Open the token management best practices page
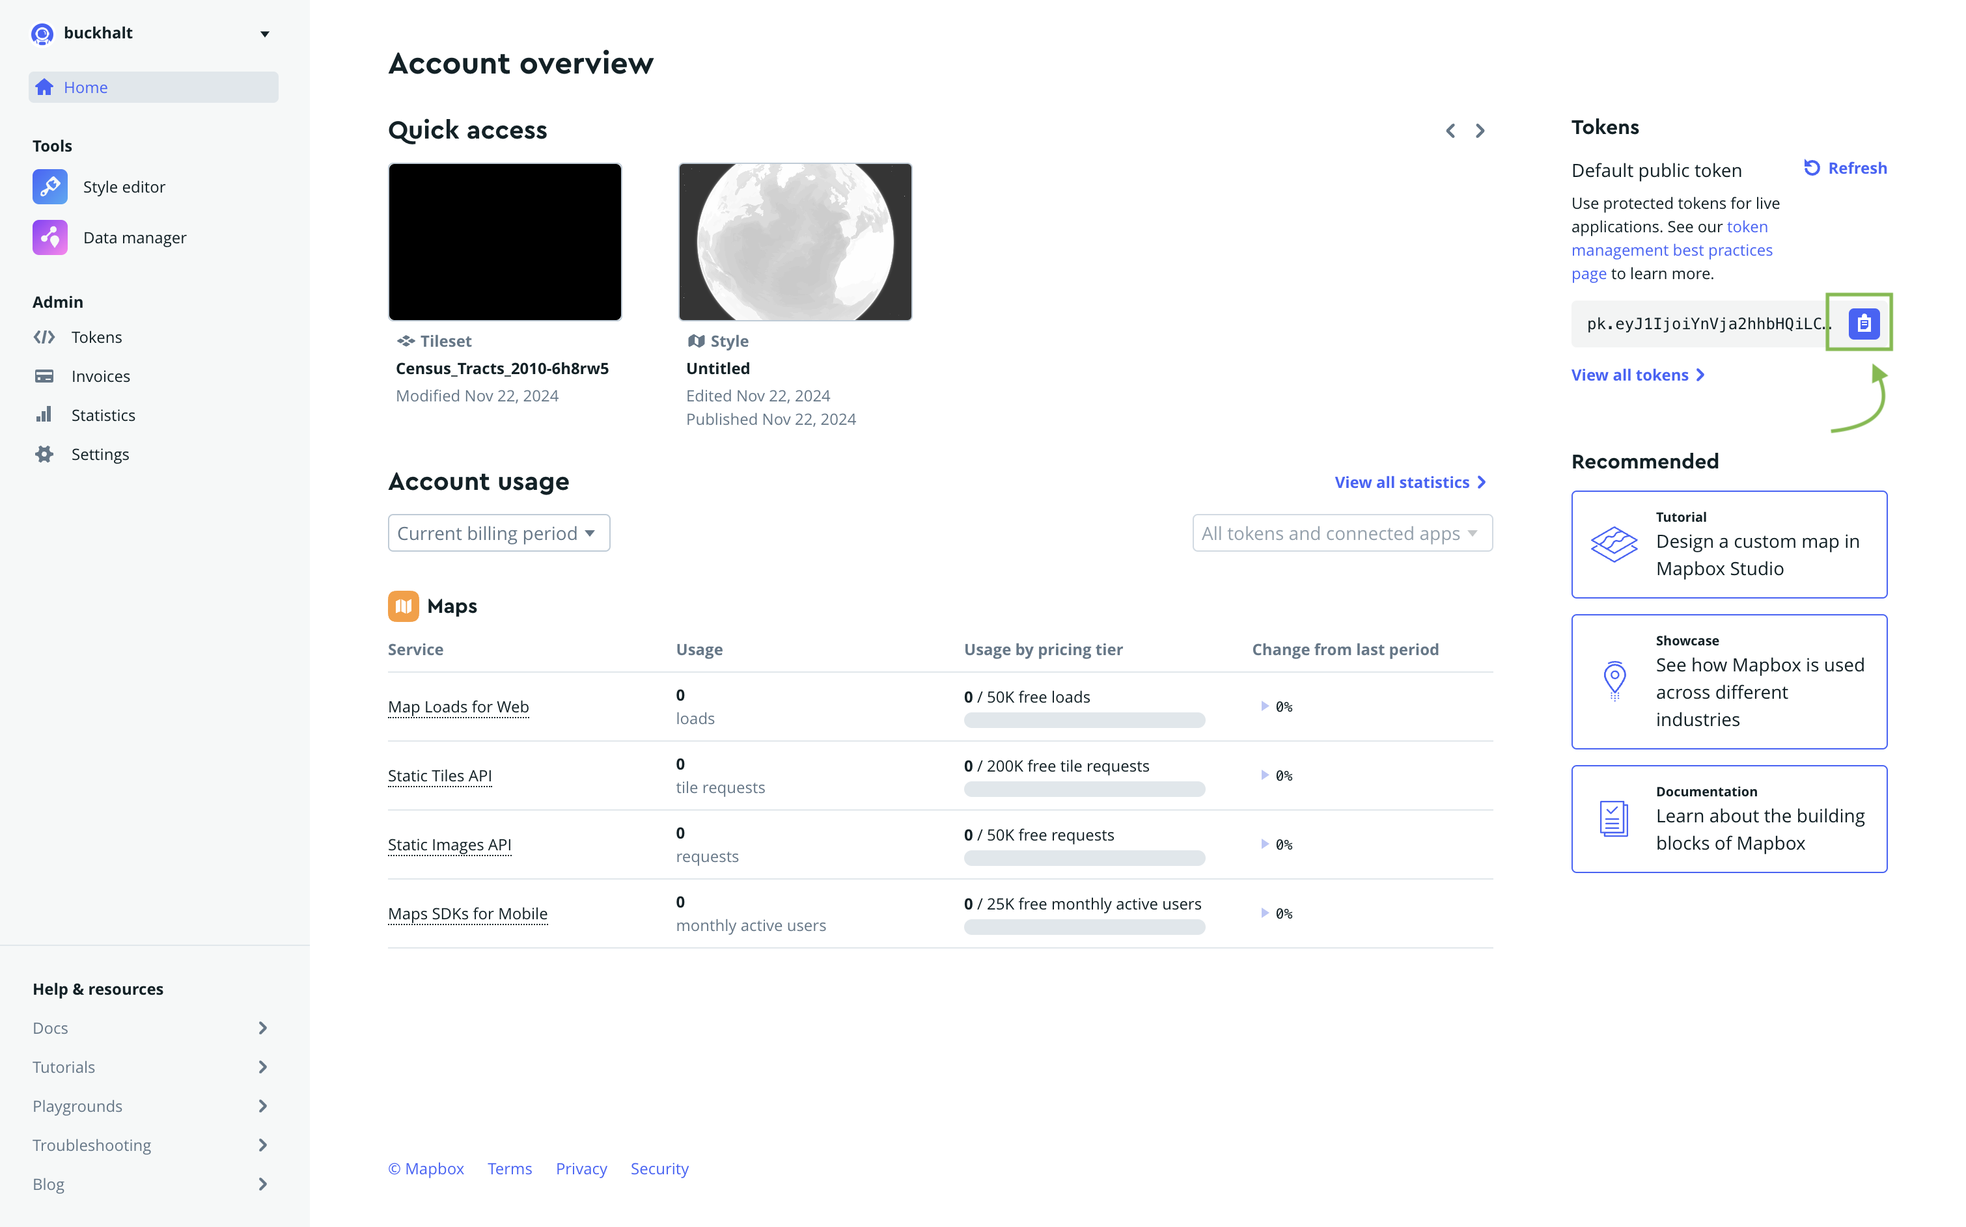 [x=1672, y=249]
